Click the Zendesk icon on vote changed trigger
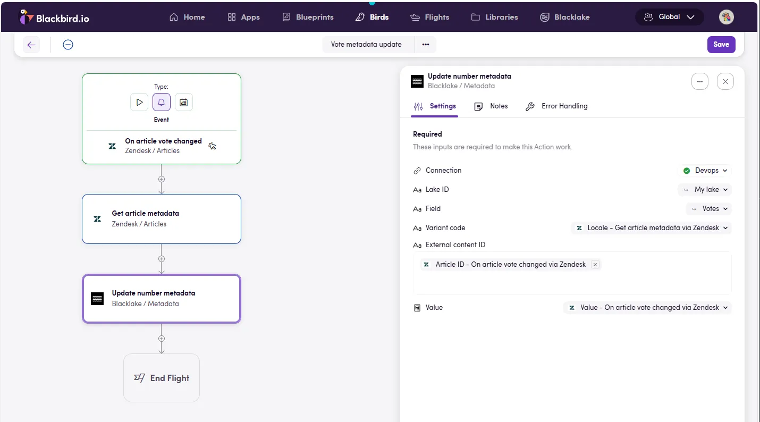 tap(112, 146)
